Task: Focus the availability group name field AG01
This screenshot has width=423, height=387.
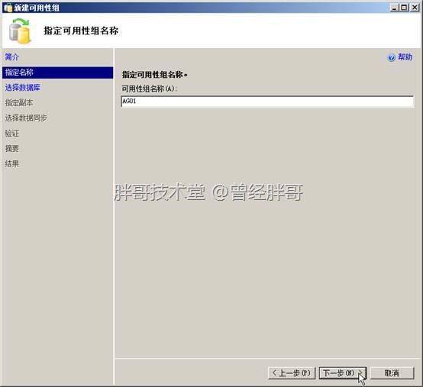Action: pos(267,102)
